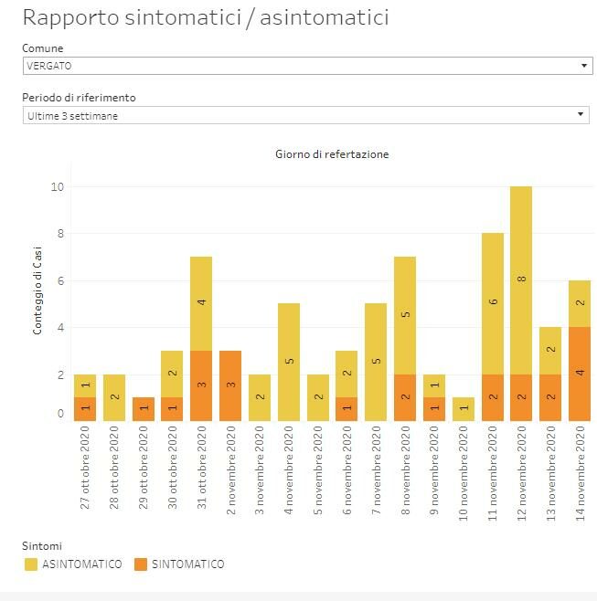Expand the Comune dropdown arrow
Viewport: 597px width, 601px height.
pos(584,66)
